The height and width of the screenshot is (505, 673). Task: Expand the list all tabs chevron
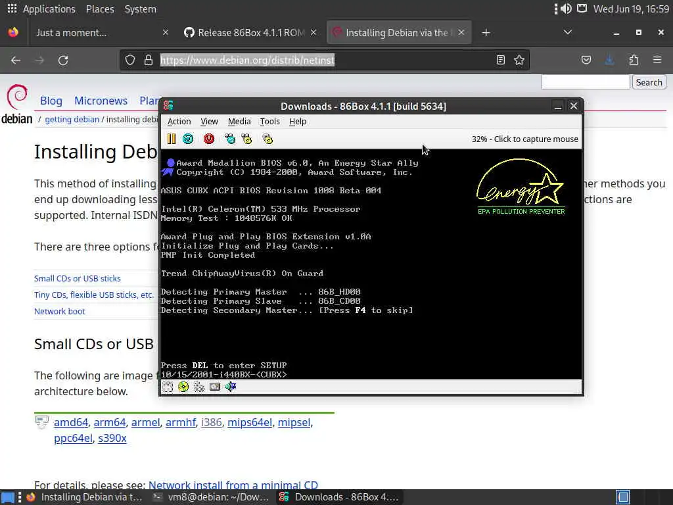point(568,33)
